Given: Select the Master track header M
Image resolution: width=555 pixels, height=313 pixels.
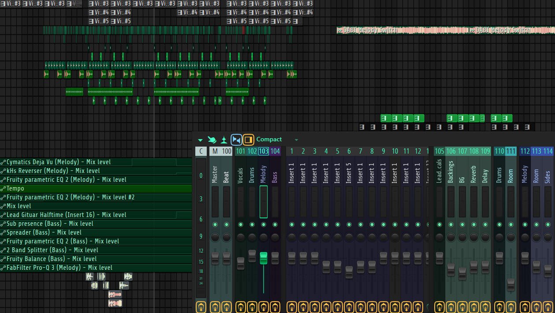Looking at the screenshot, I should tap(215, 151).
